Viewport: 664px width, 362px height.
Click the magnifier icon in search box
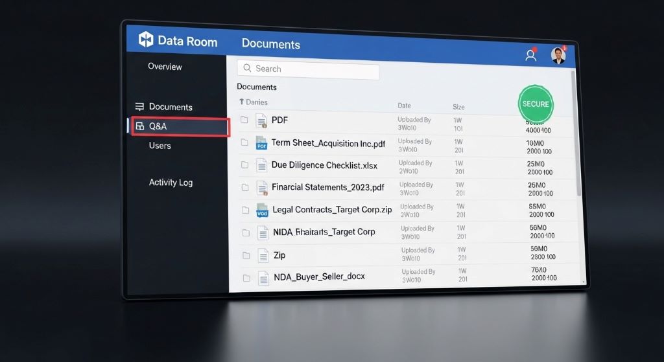(247, 67)
